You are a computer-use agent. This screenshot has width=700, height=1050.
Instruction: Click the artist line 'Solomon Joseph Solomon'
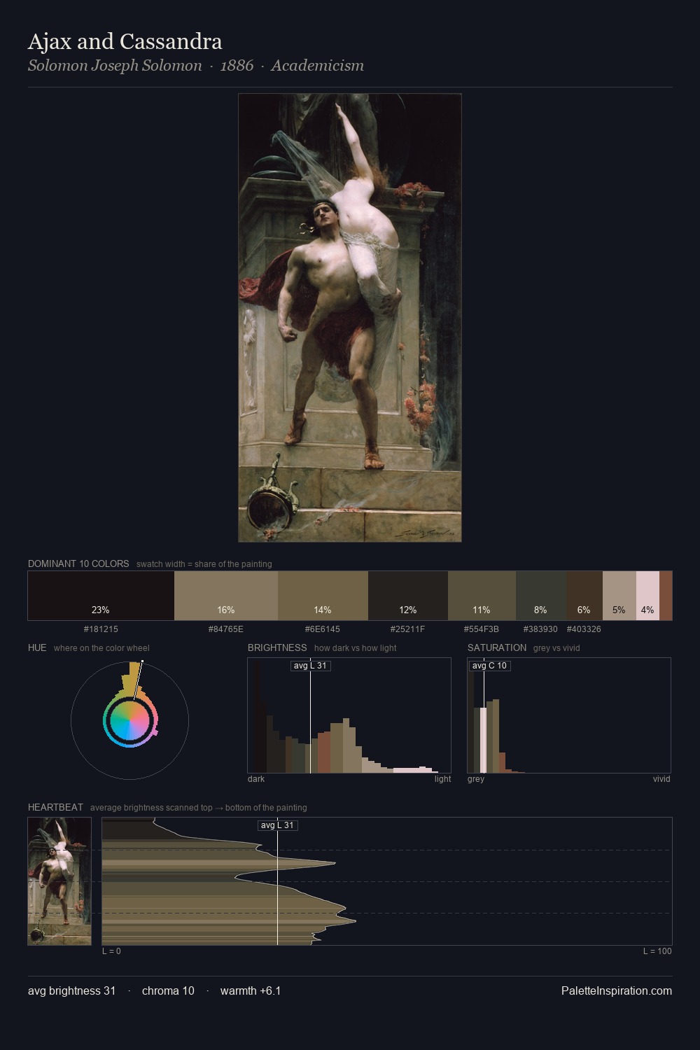[115, 66]
